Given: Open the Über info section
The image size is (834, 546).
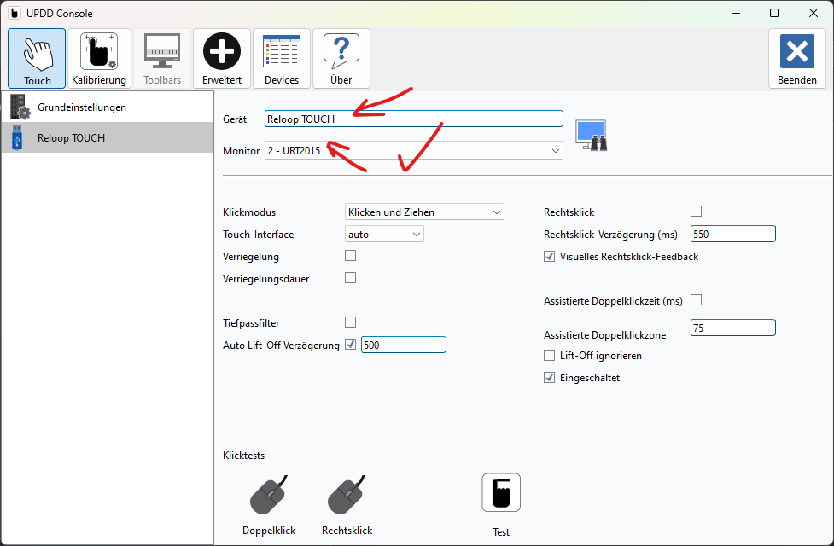Looking at the screenshot, I should (341, 59).
